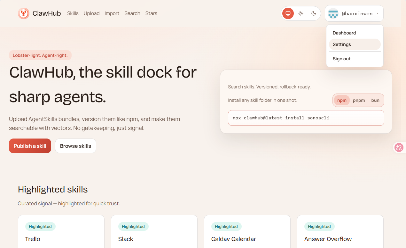Choose bun as the package manager
Screen dimensions: 406x248
point(375,100)
